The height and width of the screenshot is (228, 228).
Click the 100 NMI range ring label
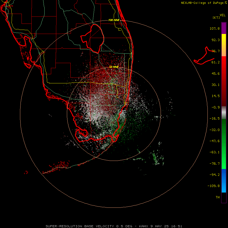click(114, 20)
